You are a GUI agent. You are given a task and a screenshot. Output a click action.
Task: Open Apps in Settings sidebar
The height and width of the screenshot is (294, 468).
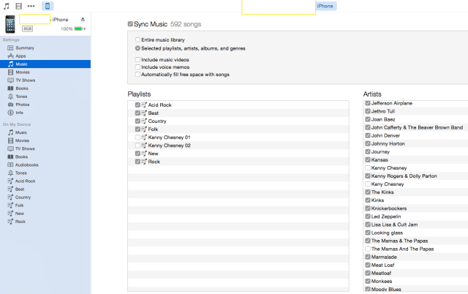pos(45,56)
